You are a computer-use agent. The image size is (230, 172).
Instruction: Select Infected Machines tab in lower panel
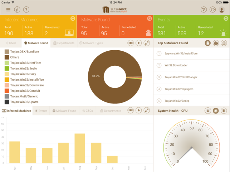[x=16, y=111]
